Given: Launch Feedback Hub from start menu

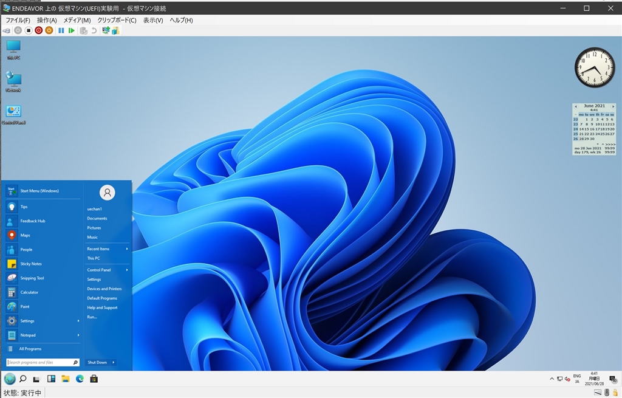Looking at the screenshot, I should [x=43, y=221].
